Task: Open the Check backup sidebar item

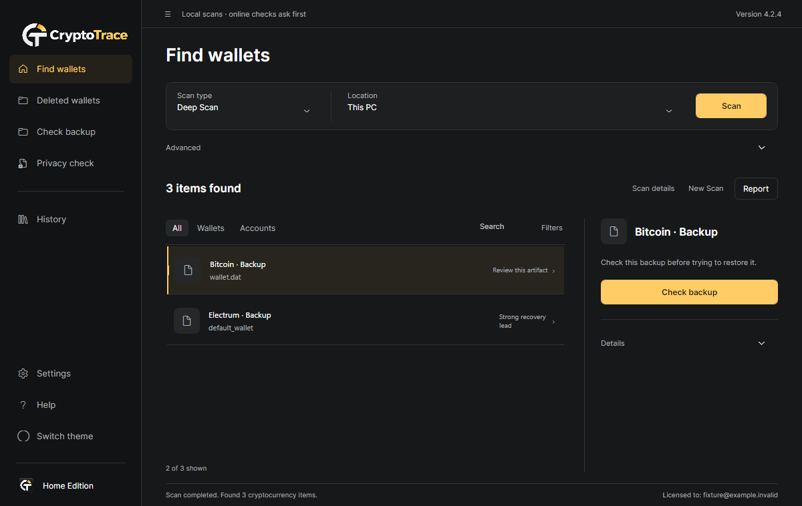Action: pyautogui.click(x=71, y=132)
